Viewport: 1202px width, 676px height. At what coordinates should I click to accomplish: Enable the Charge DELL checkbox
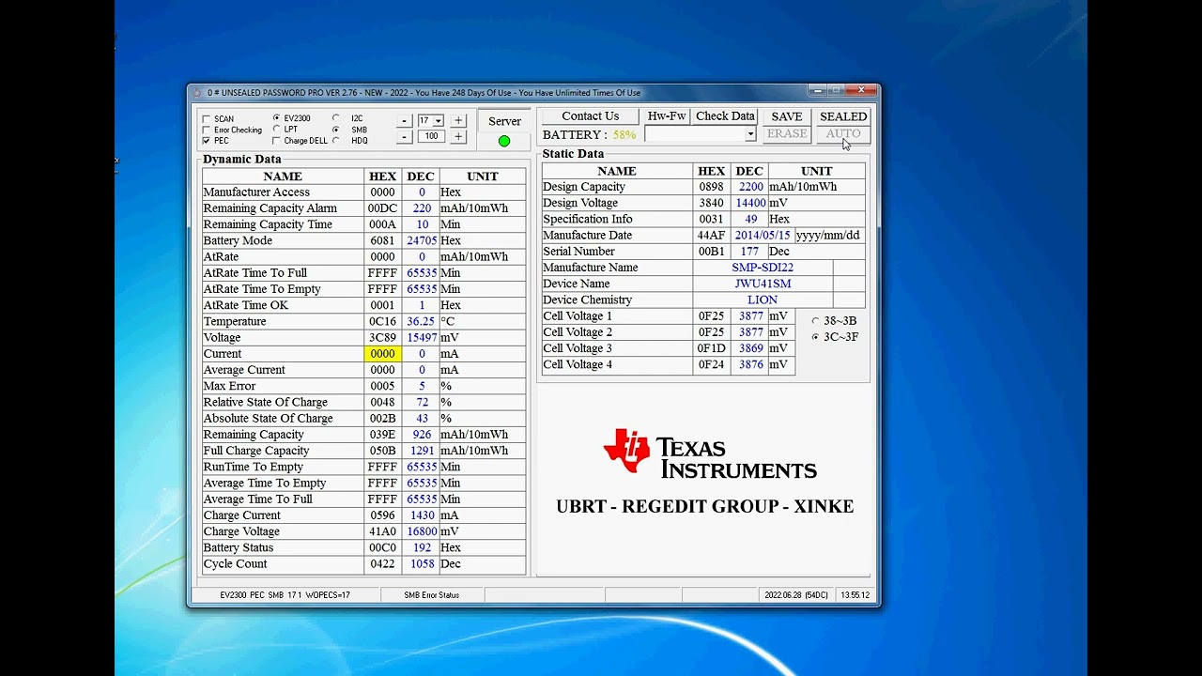tap(276, 141)
